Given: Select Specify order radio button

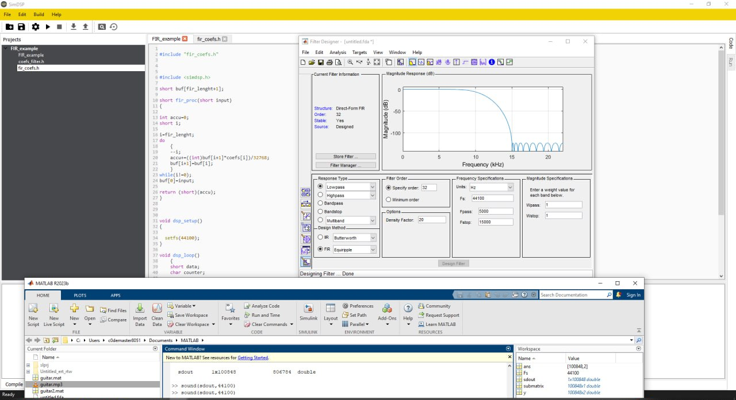Looking at the screenshot, I should click(x=388, y=188).
